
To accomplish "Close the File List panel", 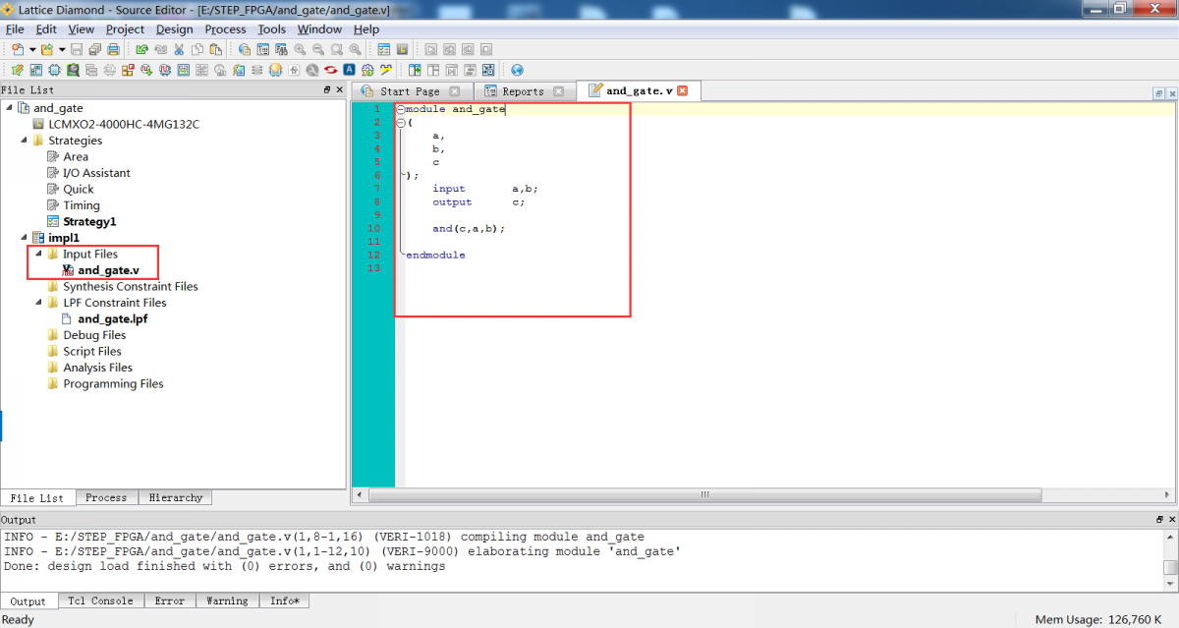I will click(x=340, y=89).
